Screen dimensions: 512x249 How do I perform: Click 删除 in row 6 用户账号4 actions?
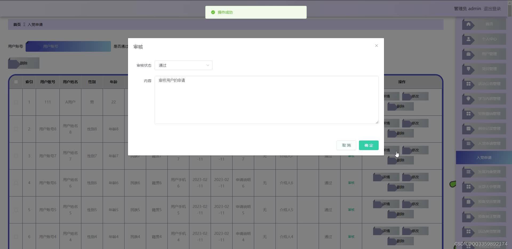tap(401, 241)
